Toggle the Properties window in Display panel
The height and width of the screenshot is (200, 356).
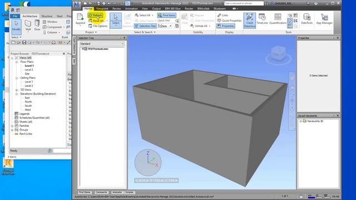(226, 26)
